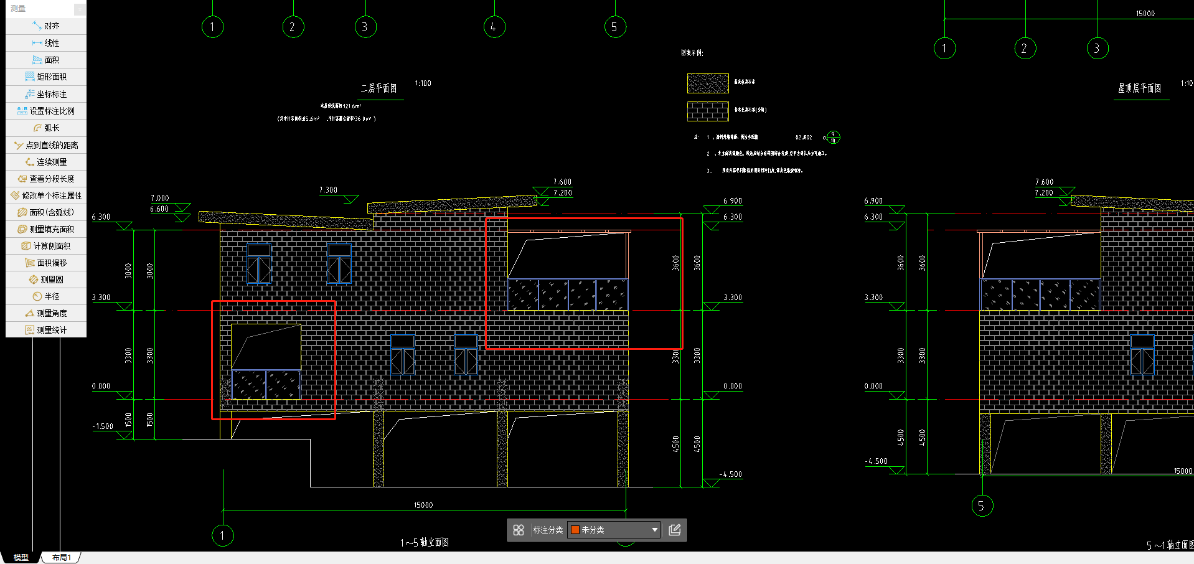The width and height of the screenshot is (1194, 564).
Task: Open 测量统计 measurement statistics
Action: (46, 330)
